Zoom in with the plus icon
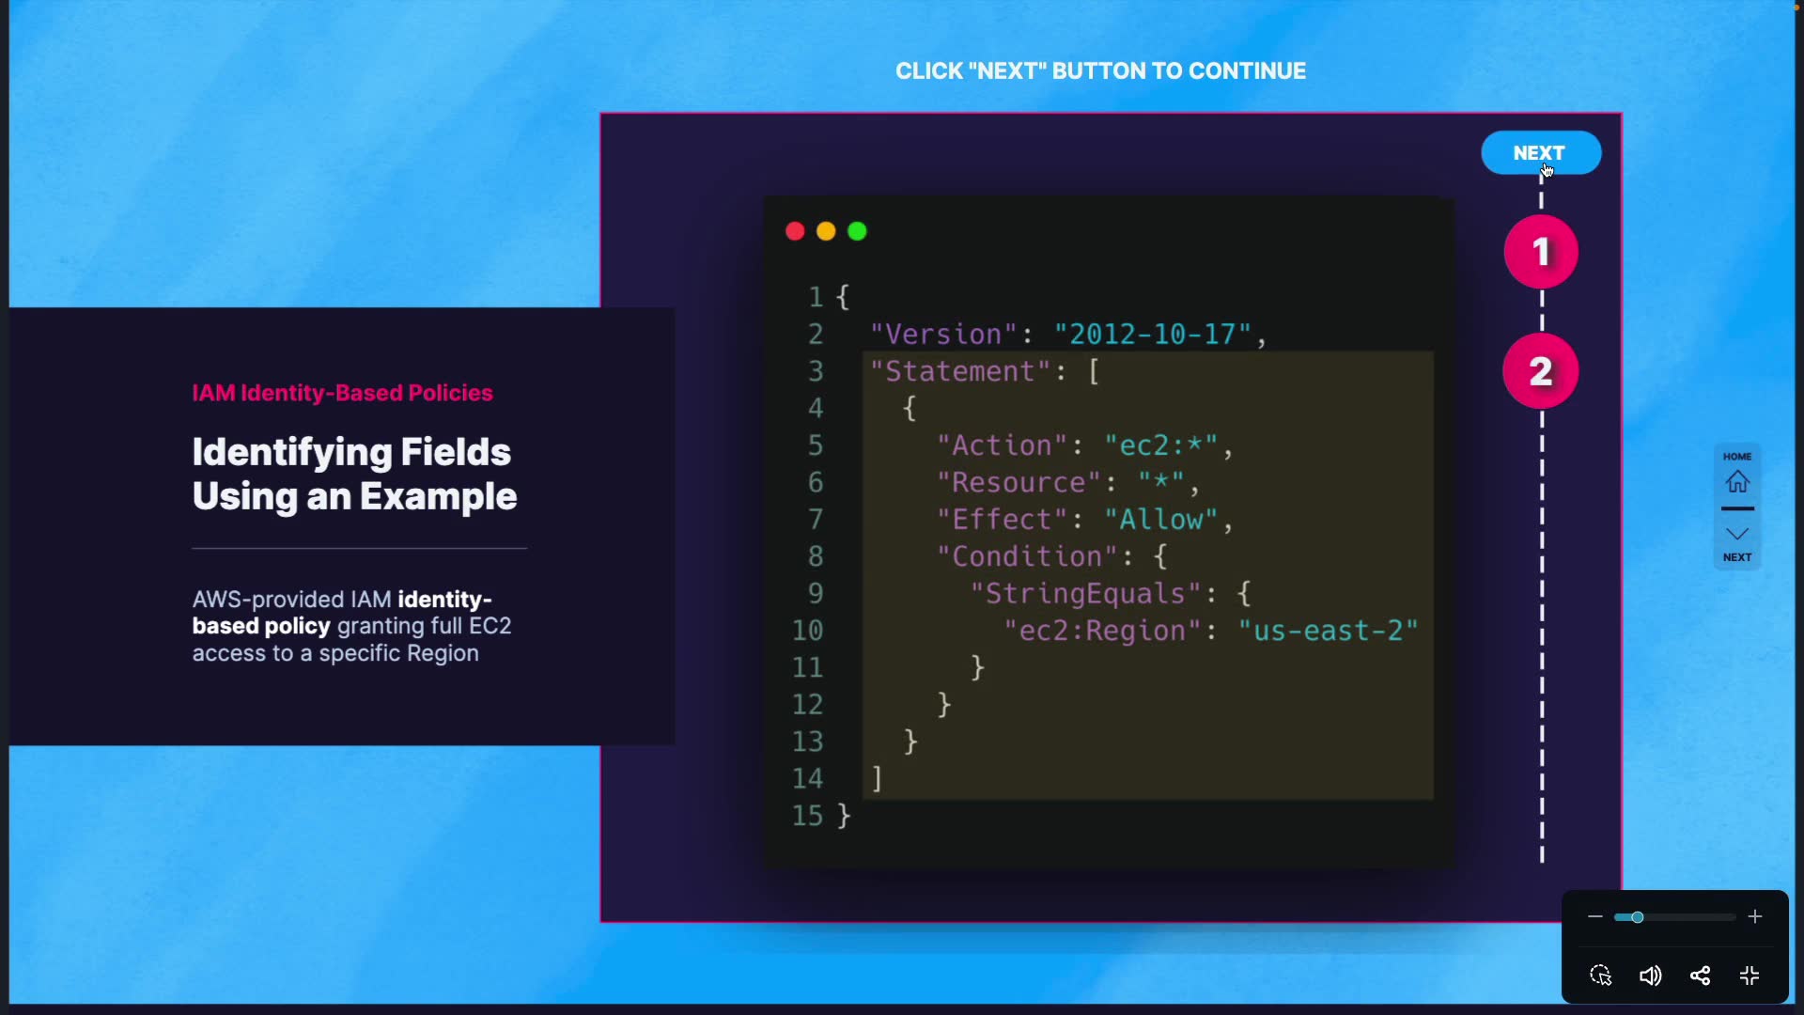The image size is (1804, 1015). click(x=1754, y=916)
